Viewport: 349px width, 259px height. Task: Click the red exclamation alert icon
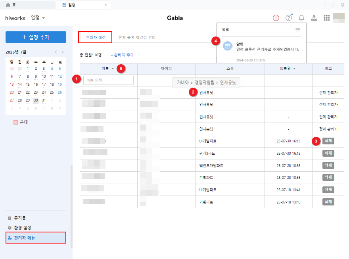[276, 18]
